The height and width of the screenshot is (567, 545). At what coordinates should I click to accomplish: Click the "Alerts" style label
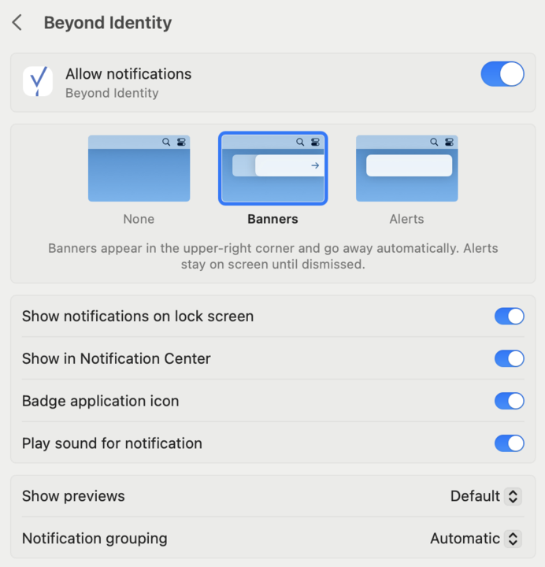[406, 219]
